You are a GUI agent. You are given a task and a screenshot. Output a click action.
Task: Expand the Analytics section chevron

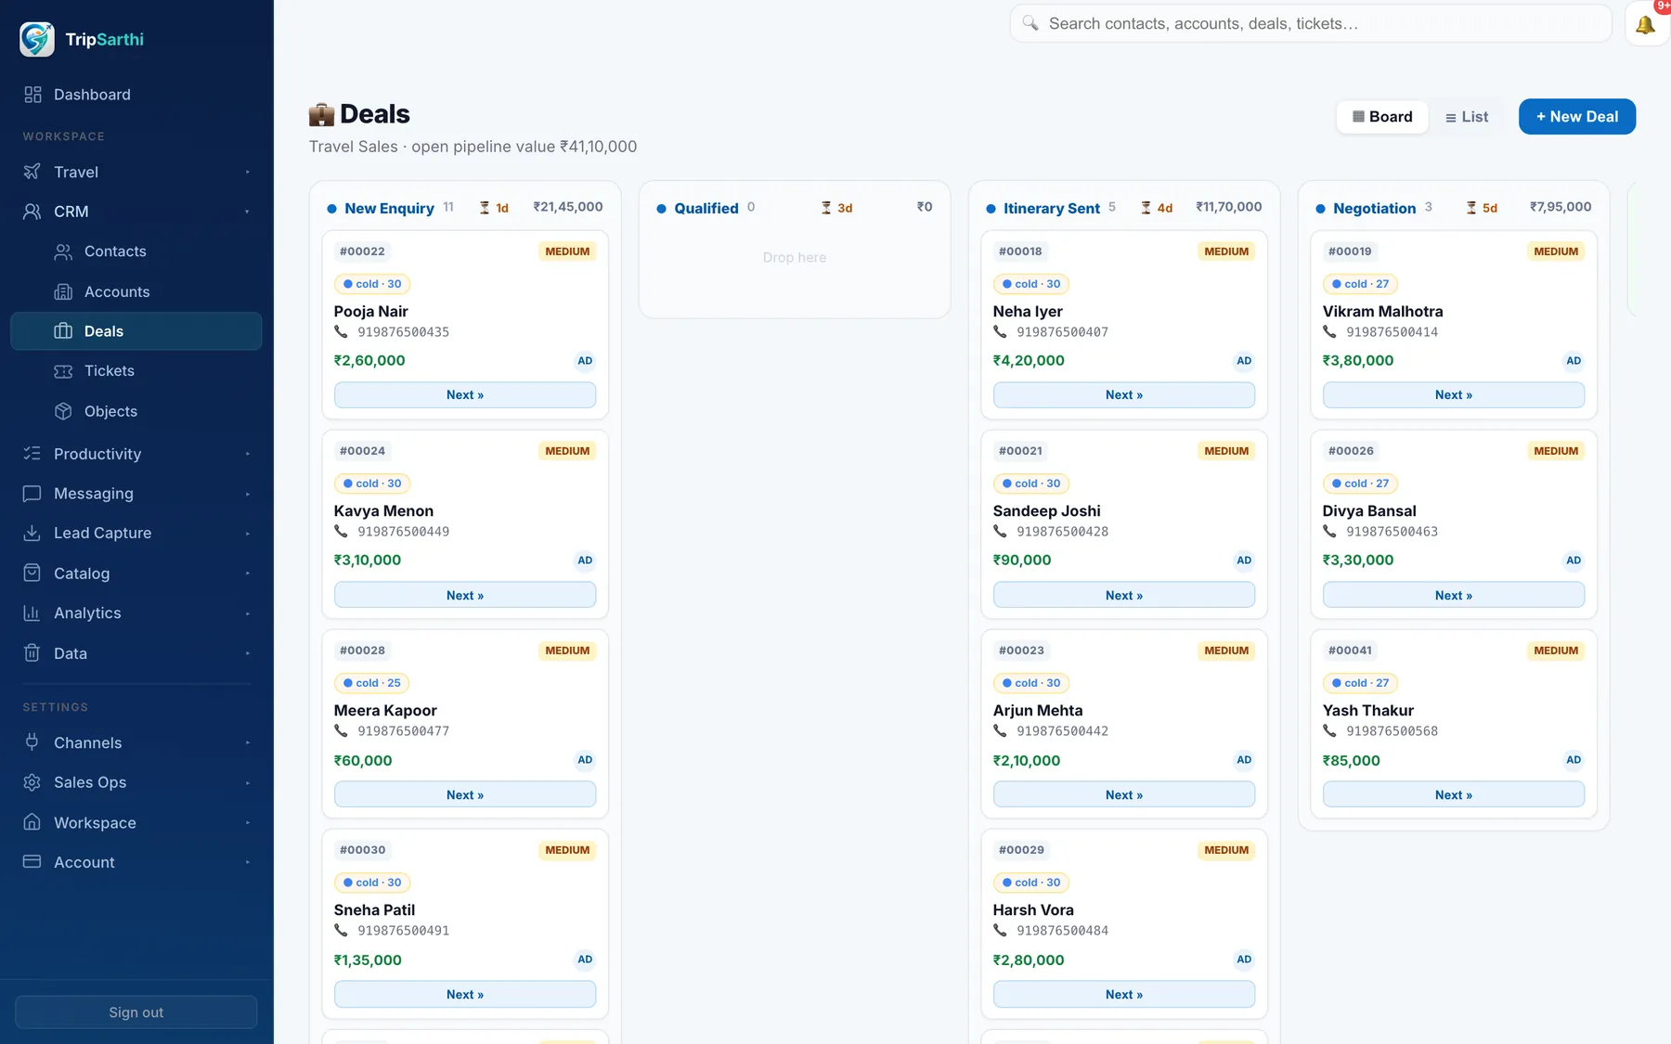click(x=248, y=614)
